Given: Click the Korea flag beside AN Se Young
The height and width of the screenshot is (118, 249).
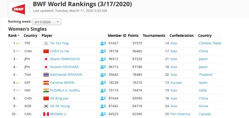Looking at the screenshot, I should 46,106.
